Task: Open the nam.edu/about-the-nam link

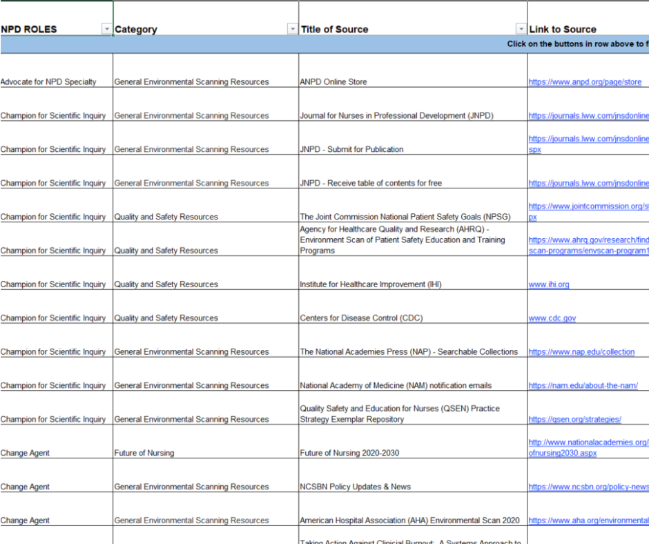Action: (x=583, y=385)
